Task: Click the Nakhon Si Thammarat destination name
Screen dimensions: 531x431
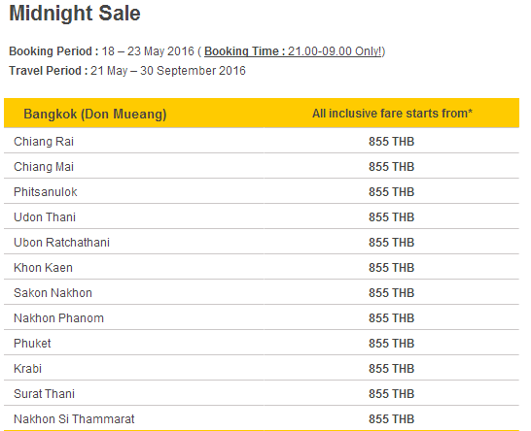Action: (x=74, y=418)
